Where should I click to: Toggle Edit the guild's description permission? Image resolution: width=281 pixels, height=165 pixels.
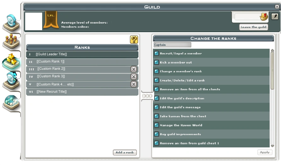pos(156,98)
